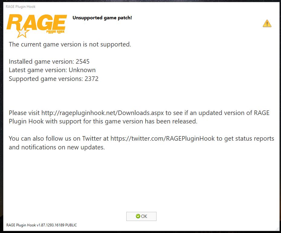
Task: Click the 'Latest game version: Unknown' line
Action: click(x=52, y=70)
